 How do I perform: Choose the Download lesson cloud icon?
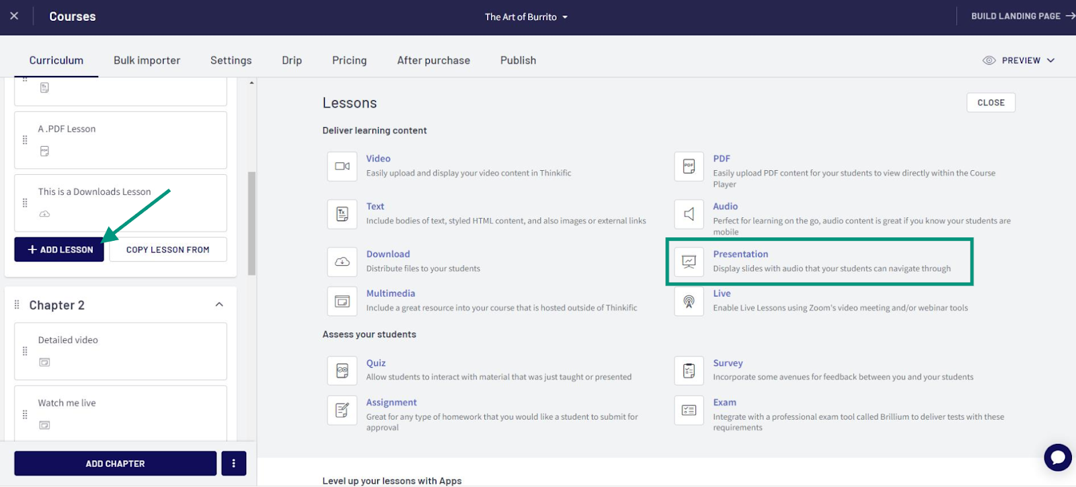coord(342,262)
